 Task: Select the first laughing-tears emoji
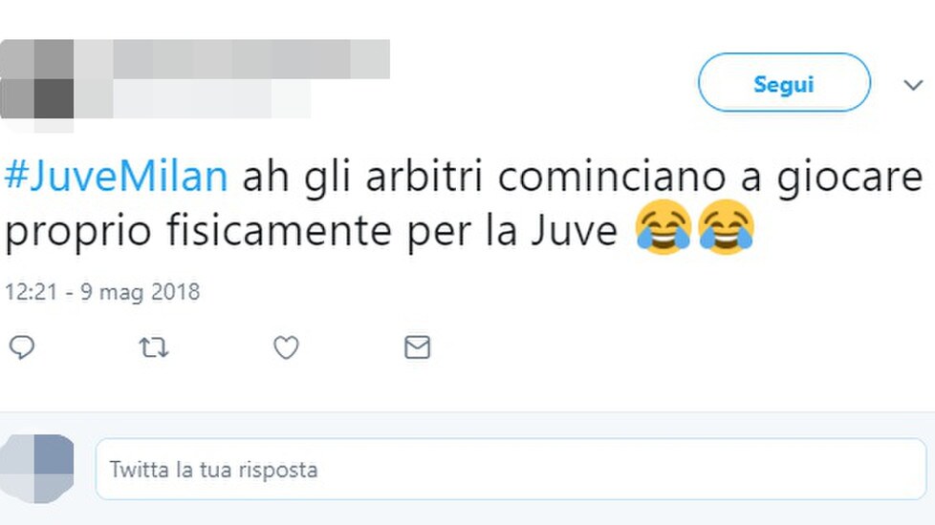tap(663, 227)
